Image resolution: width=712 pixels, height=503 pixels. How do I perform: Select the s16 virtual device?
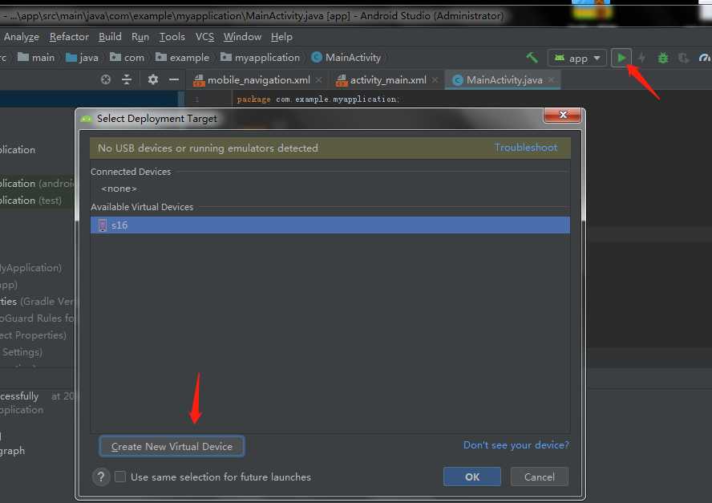point(330,225)
